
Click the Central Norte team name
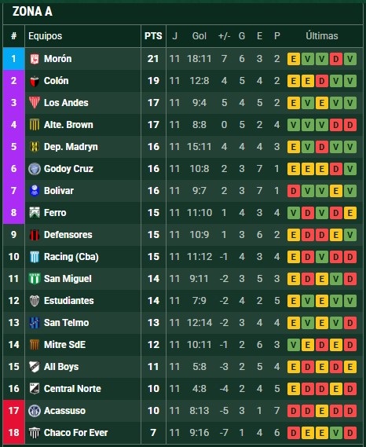[x=72, y=389]
